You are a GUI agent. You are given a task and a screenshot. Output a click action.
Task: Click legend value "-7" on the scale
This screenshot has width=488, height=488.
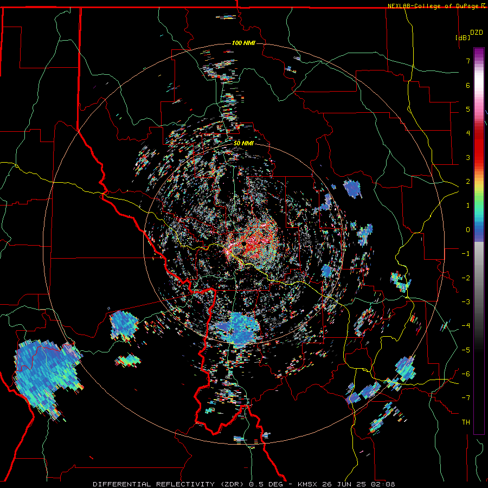[466, 398]
